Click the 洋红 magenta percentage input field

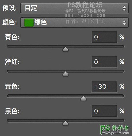(104, 62)
